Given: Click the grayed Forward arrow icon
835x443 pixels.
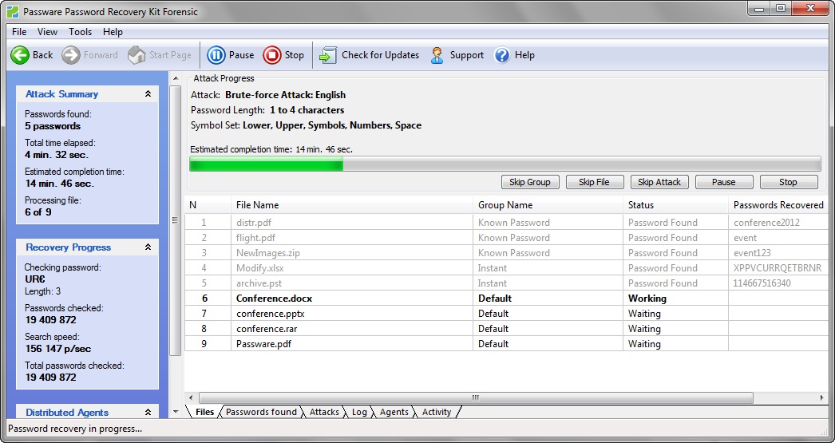Looking at the screenshot, I should 70,55.
